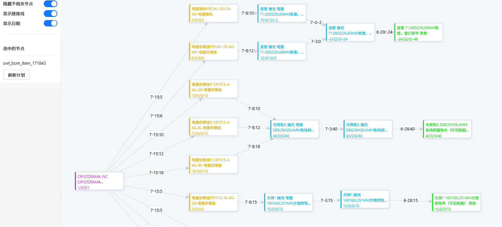Screen dimensions: 502x227
Task: Click the 7-15:18 edge label
Action: [x=156, y=172]
